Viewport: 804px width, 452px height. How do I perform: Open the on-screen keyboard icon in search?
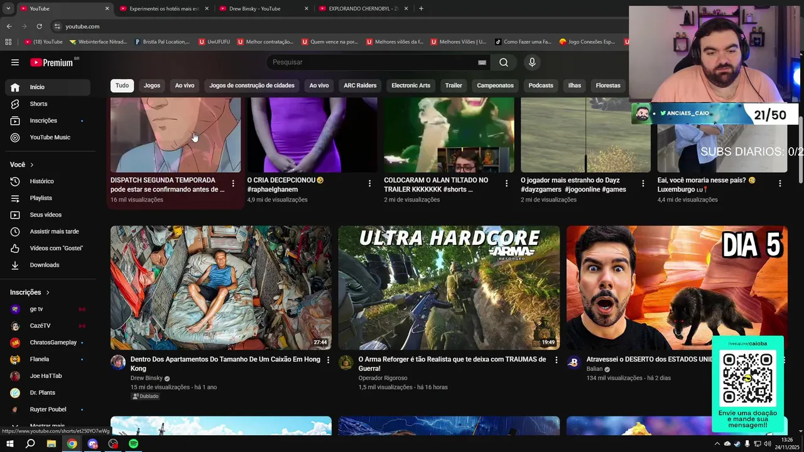(482, 62)
